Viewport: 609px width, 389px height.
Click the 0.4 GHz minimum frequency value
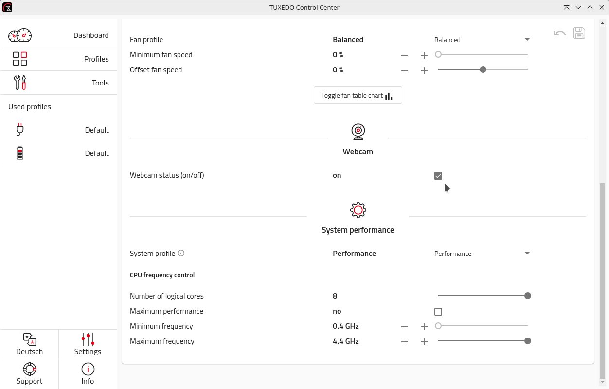(346, 326)
